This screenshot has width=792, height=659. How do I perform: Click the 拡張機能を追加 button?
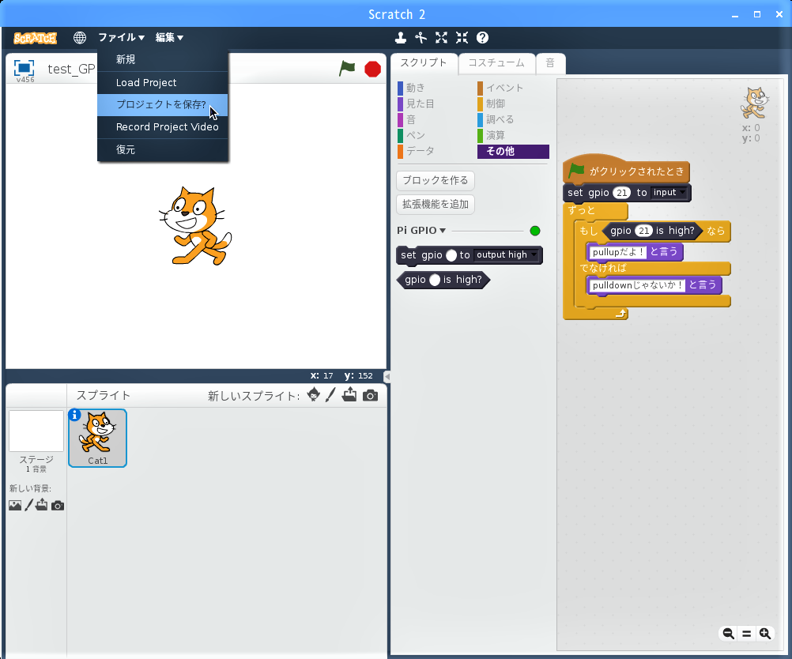[x=436, y=204]
